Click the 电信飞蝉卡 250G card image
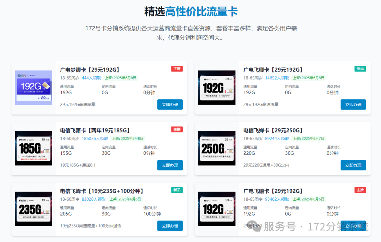Image resolution: width=381 pixels, height=242 pixels. 217,148
